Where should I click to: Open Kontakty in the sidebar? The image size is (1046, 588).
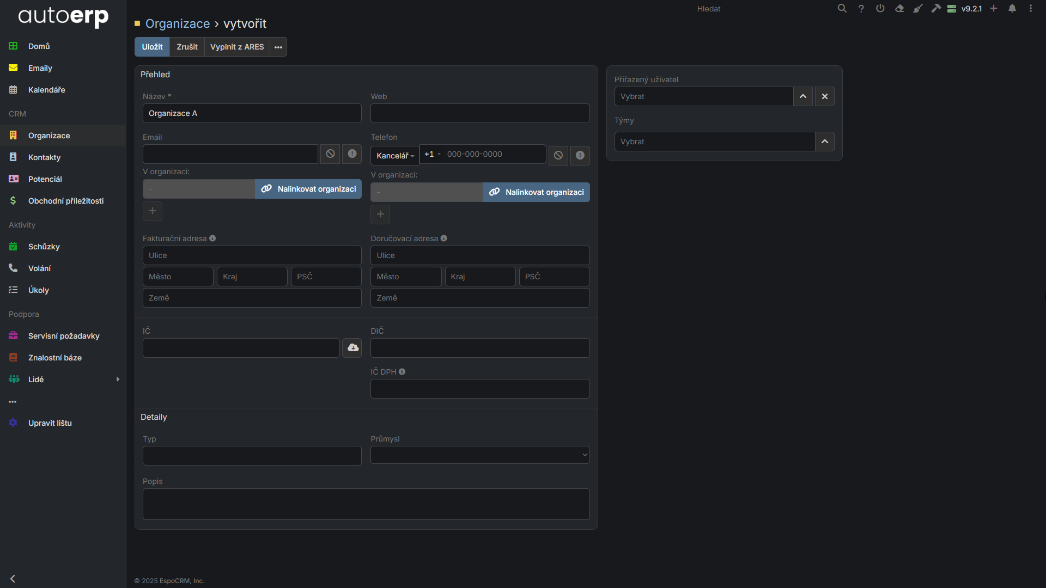click(44, 157)
